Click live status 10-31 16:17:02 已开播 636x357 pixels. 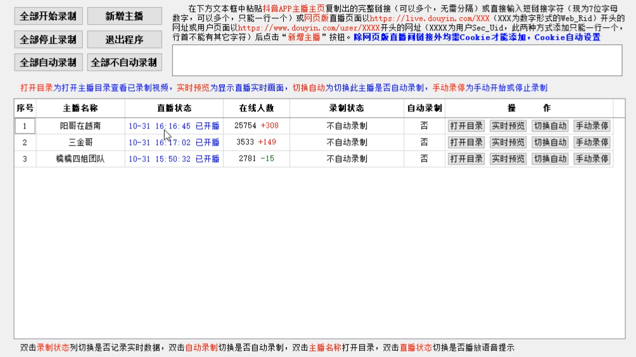(x=174, y=142)
